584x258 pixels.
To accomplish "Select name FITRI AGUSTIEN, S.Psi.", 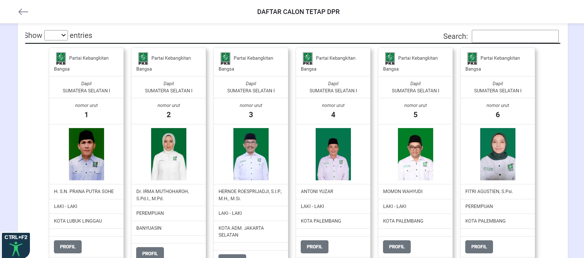I will click(489, 191).
